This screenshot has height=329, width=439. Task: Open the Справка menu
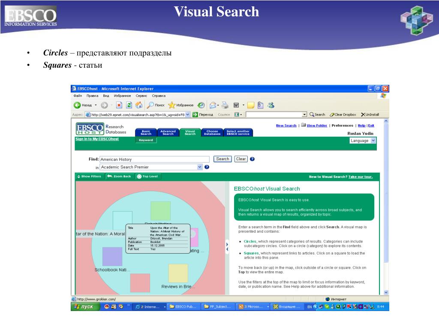pyautogui.click(x=159, y=96)
